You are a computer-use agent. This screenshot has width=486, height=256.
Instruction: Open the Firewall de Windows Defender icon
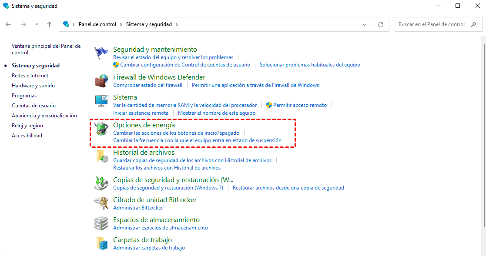click(x=101, y=81)
